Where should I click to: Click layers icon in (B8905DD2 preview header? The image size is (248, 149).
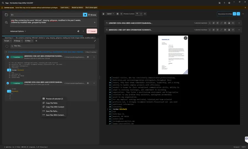click(x=210, y=30)
